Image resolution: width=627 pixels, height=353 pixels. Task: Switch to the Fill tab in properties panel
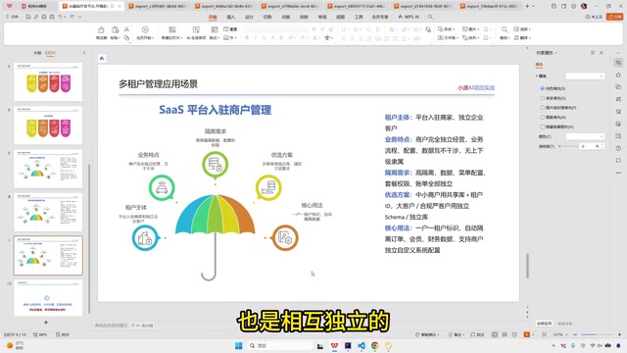[539, 65]
